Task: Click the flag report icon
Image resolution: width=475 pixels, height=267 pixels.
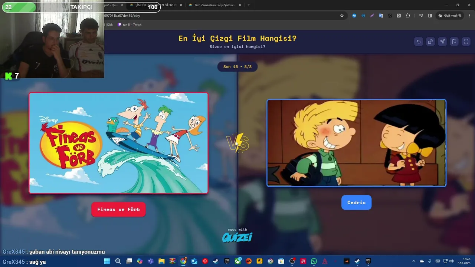Action: pos(454,42)
